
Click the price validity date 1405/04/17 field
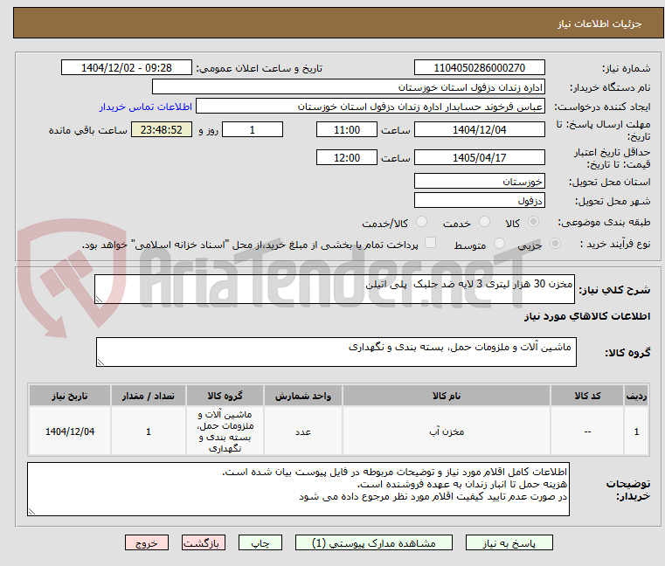[x=479, y=157]
